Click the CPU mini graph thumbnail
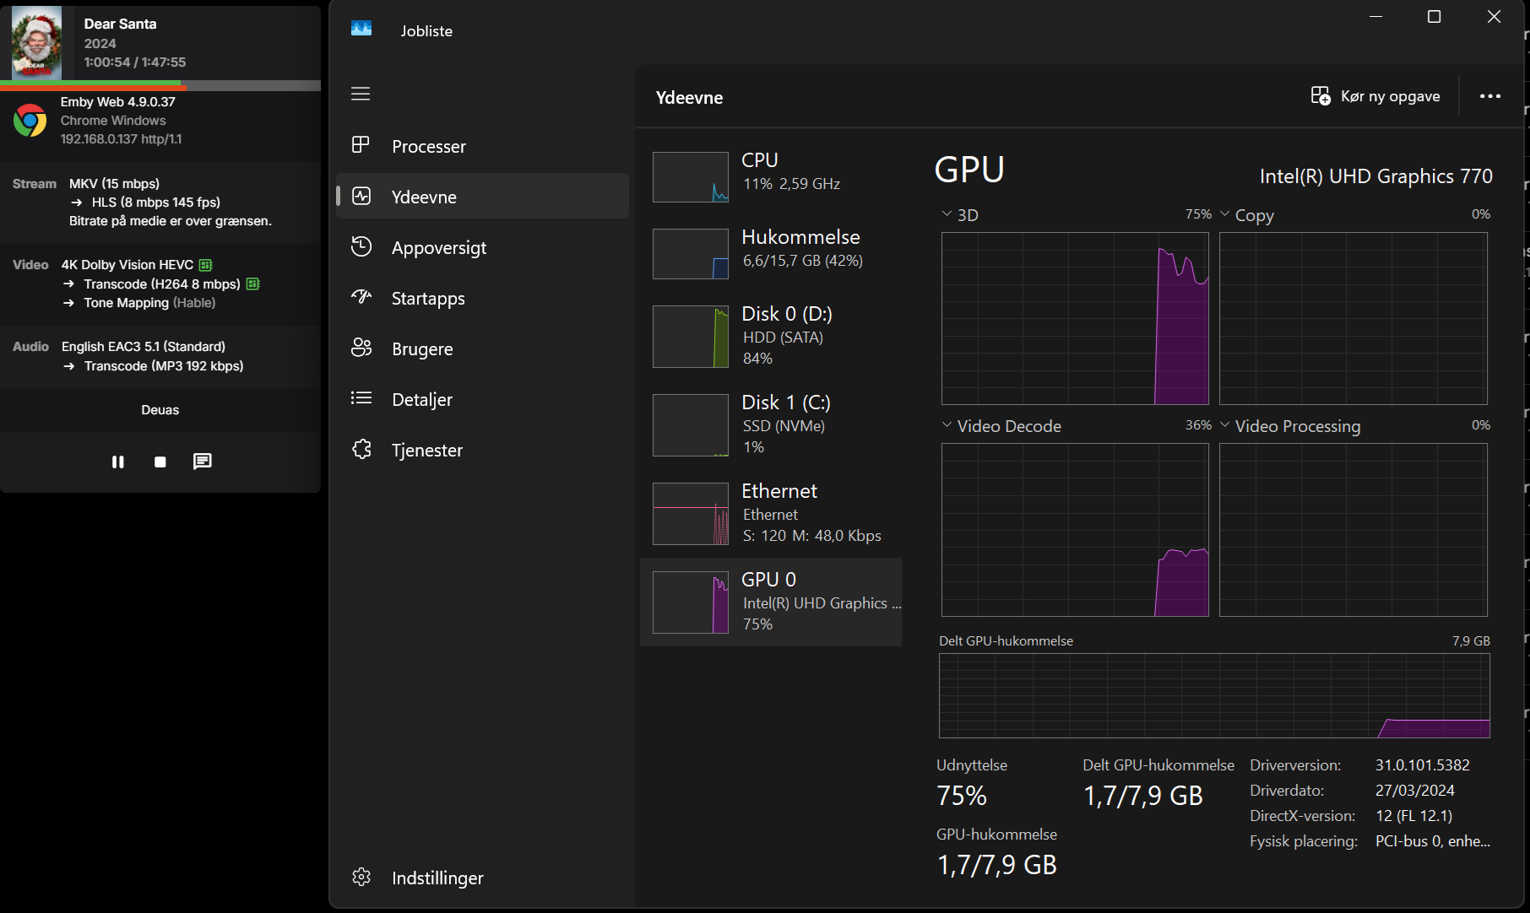This screenshot has height=913, width=1530. (691, 177)
